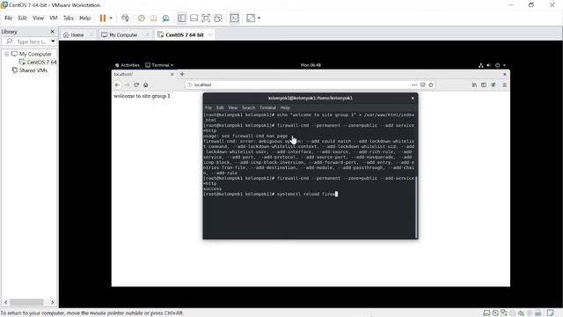Click the power icon in GNOME top bar
This screenshot has height=317, width=563.
pos(497,65)
